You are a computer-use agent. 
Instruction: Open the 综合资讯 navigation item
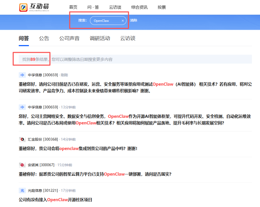[139, 7]
